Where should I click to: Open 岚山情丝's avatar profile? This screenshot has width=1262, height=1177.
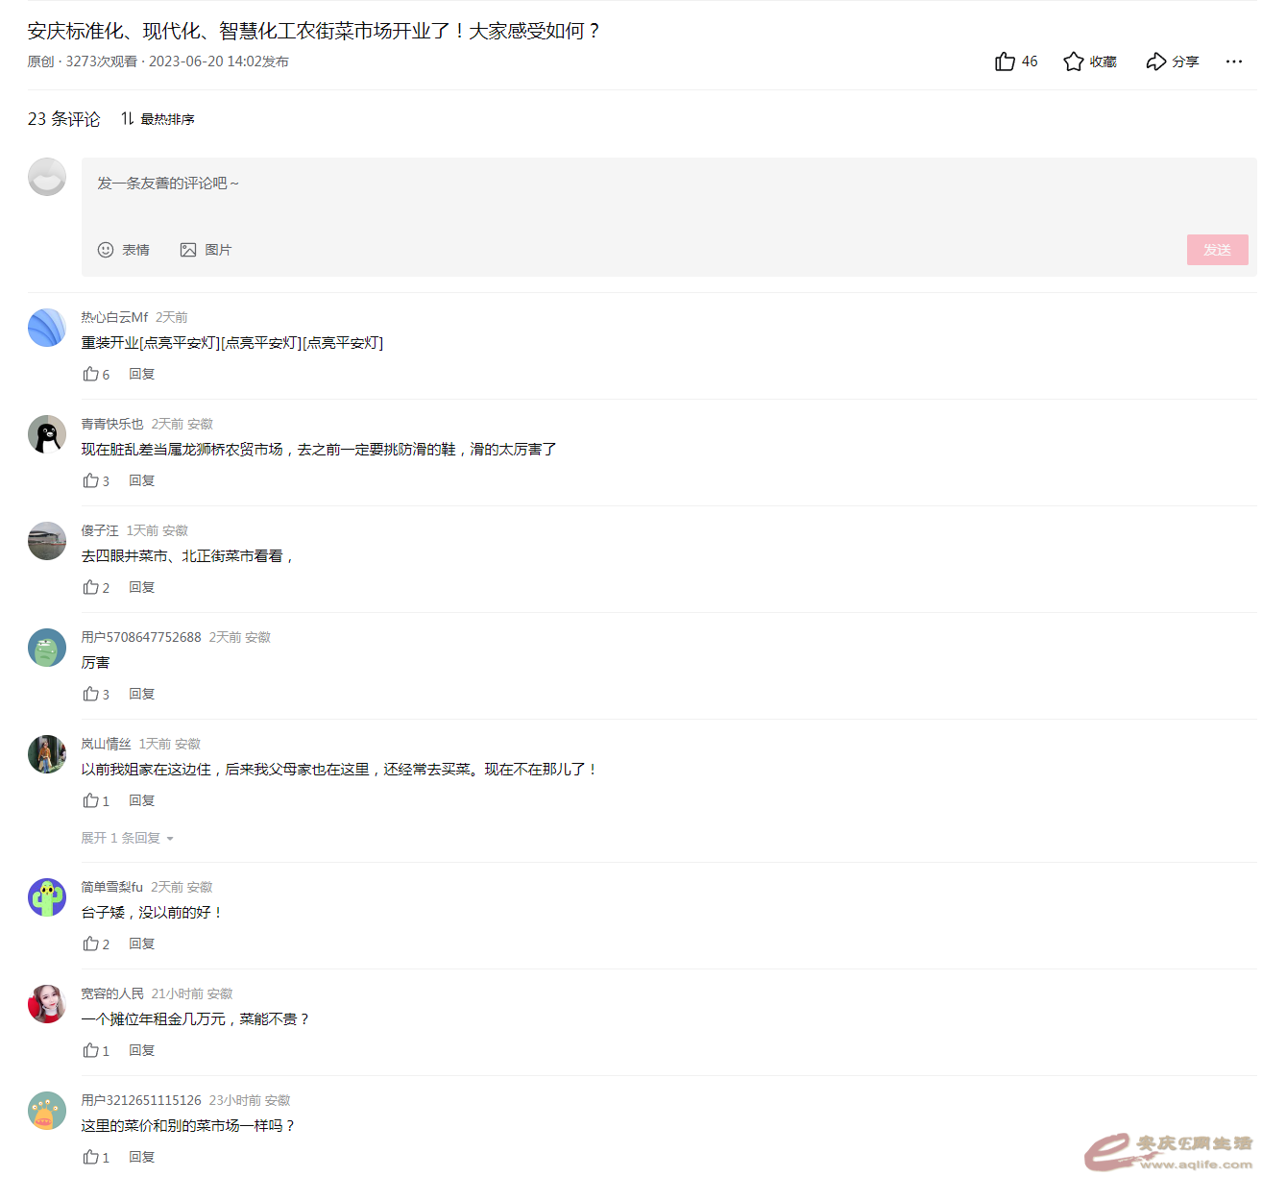point(47,754)
